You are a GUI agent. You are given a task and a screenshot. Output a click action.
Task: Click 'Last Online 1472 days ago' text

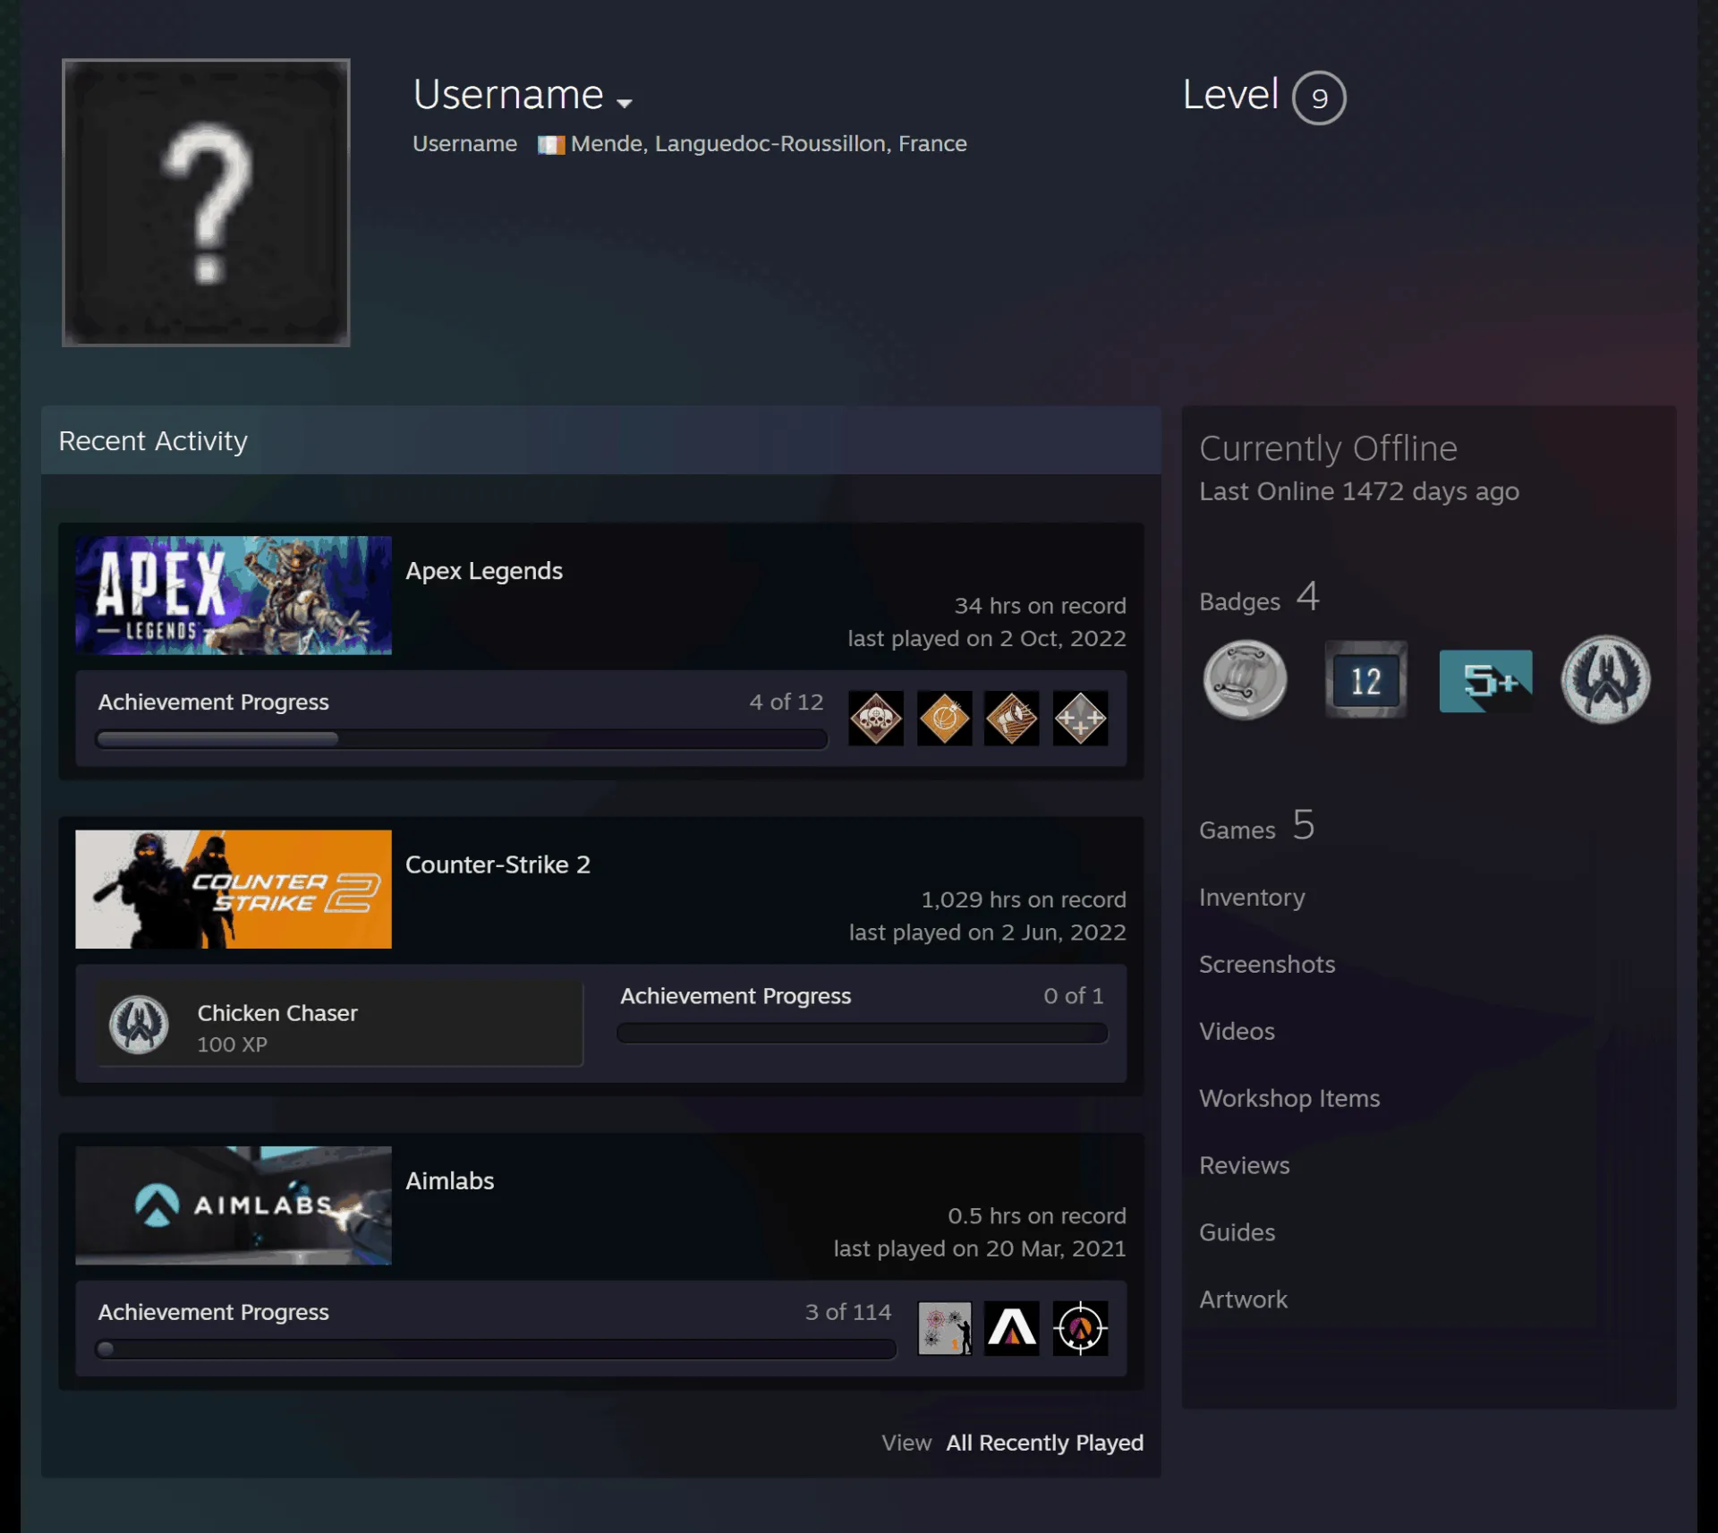pos(1359,491)
